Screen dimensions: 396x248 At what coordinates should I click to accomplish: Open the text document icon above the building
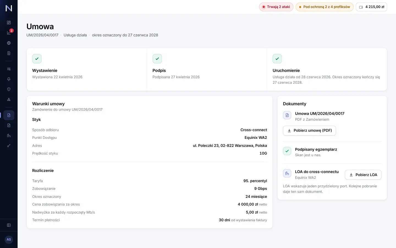9,125
